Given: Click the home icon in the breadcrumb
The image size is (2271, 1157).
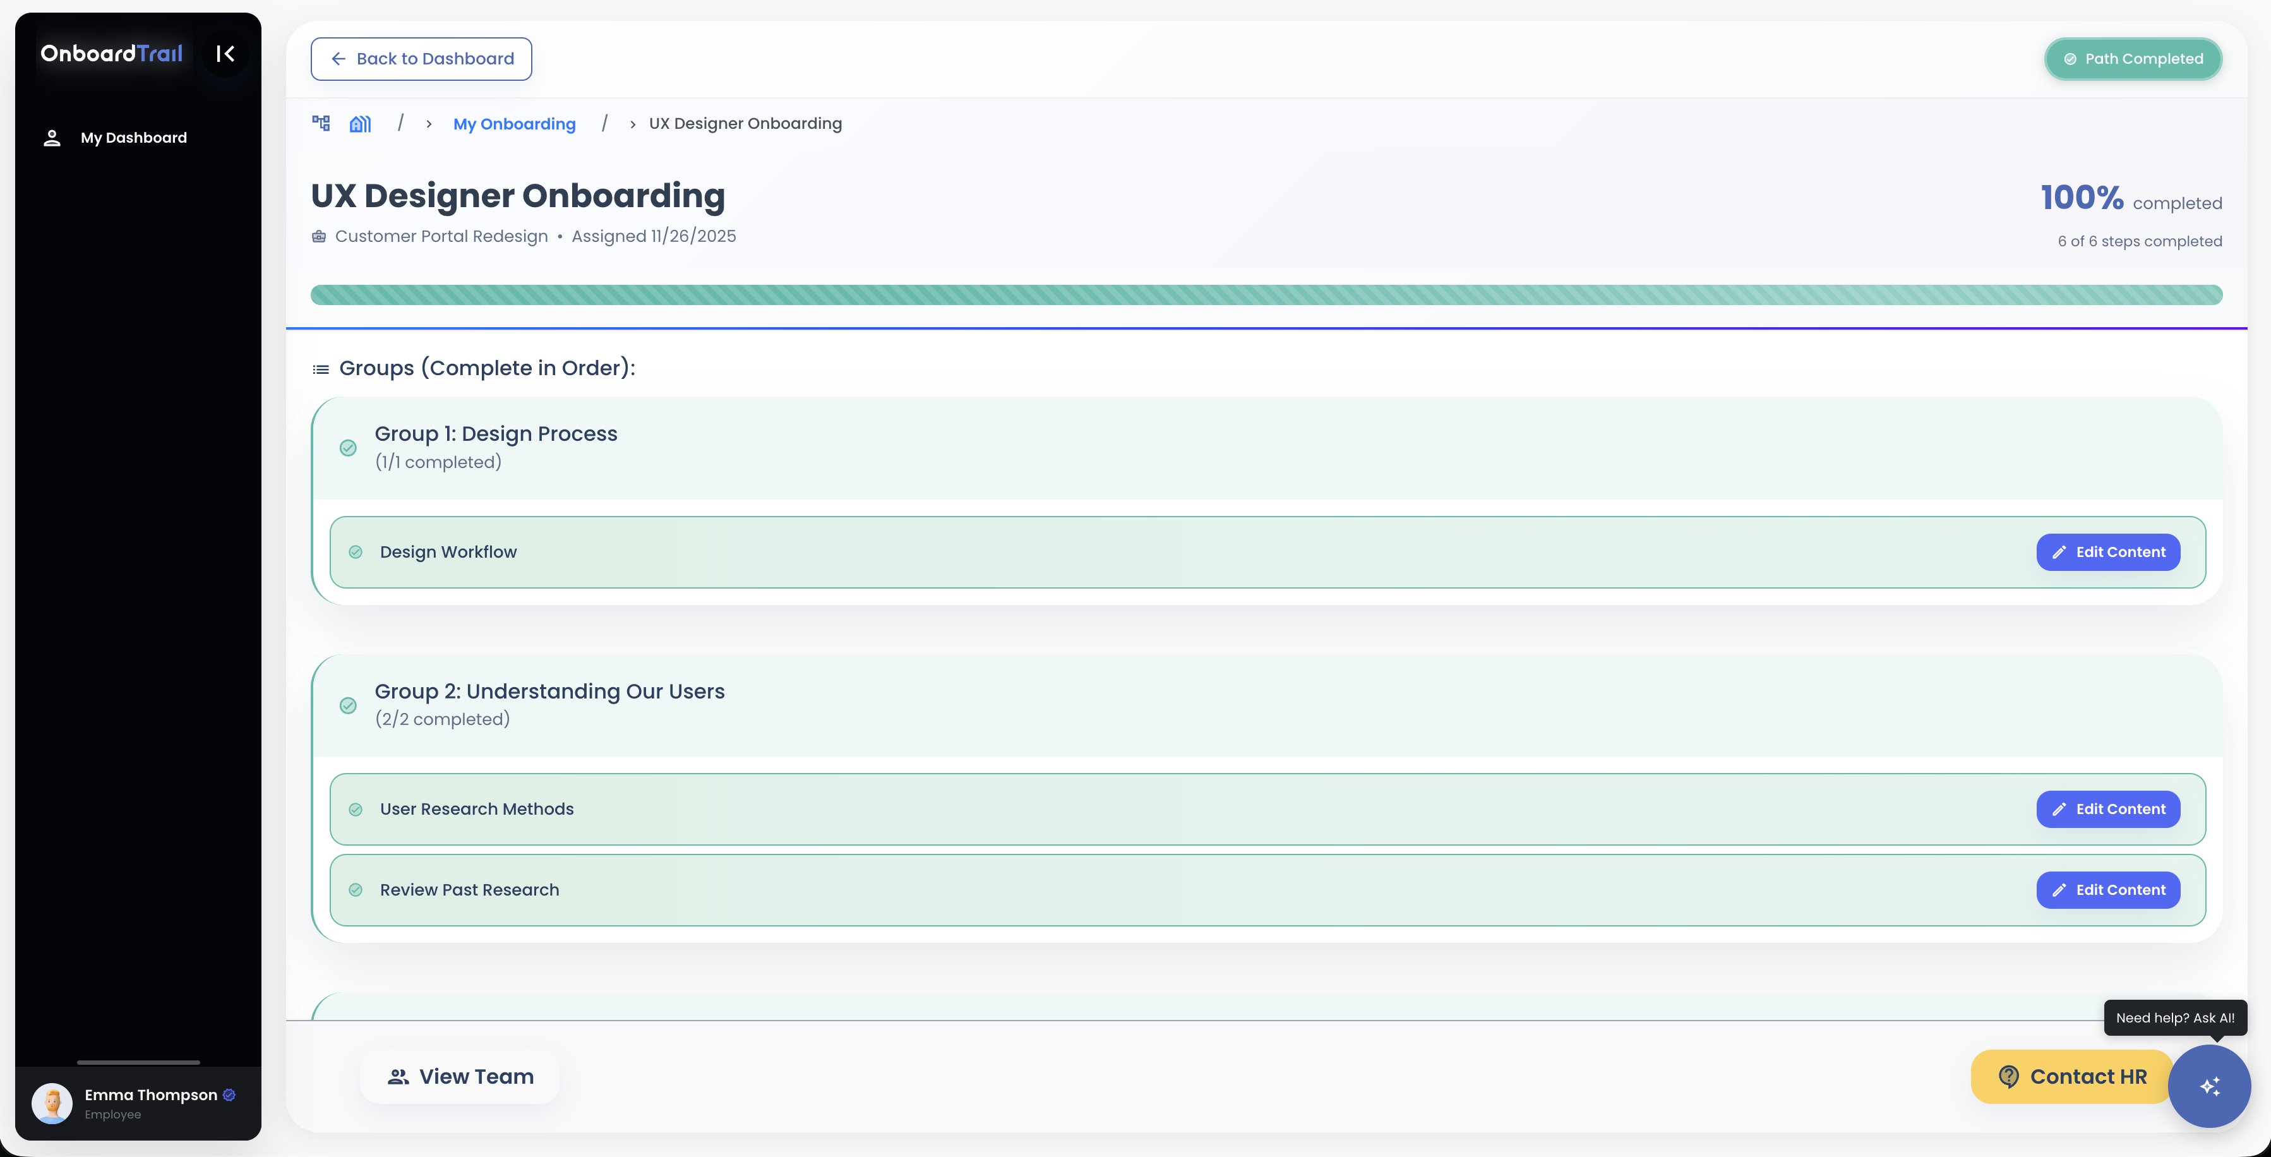Looking at the screenshot, I should (x=360, y=123).
